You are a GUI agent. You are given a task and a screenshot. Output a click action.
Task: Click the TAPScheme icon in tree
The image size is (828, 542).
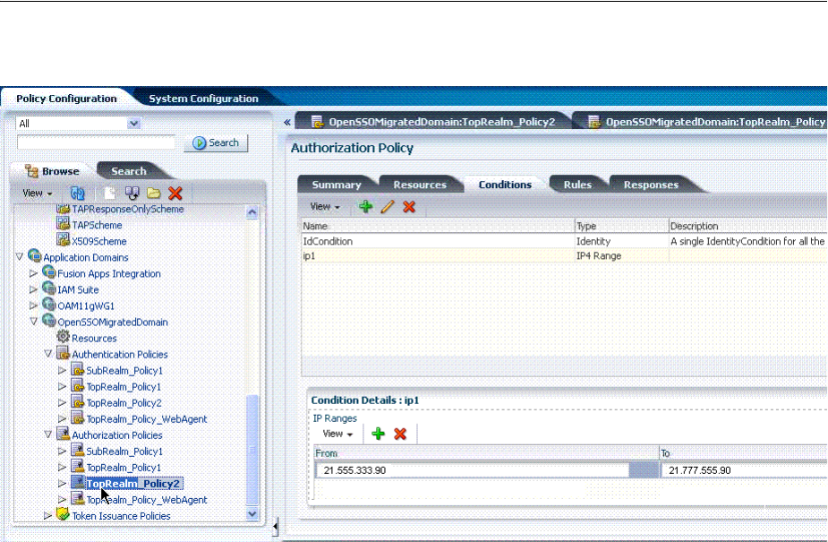63,224
